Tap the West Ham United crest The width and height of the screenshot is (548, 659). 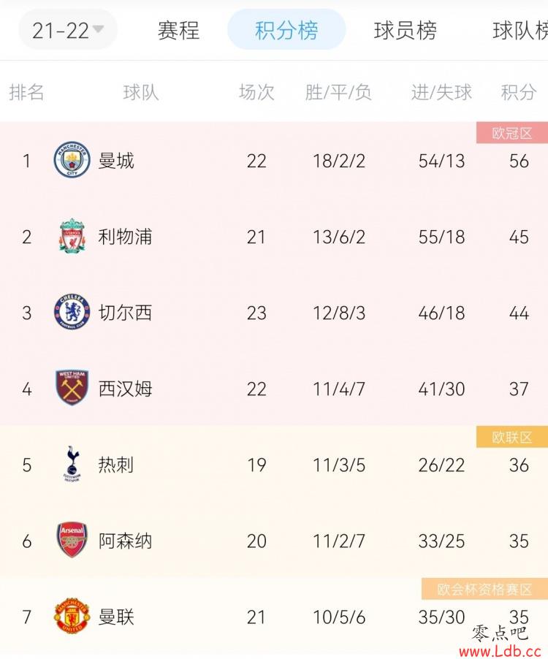pyautogui.click(x=72, y=387)
